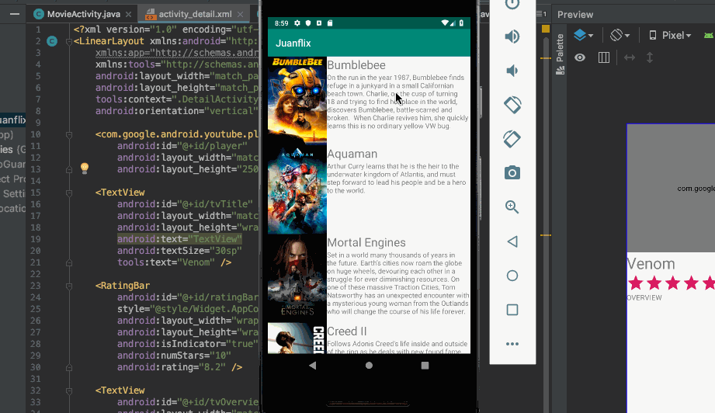715x413 pixels.
Task: Click battery icon in phone status bar
Action: tap(461, 23)
